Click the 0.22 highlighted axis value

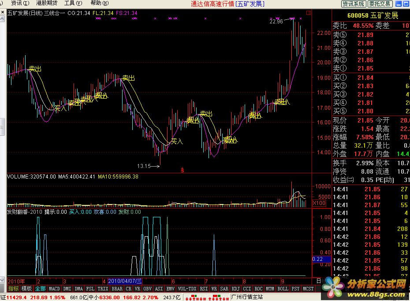point(322,259)
